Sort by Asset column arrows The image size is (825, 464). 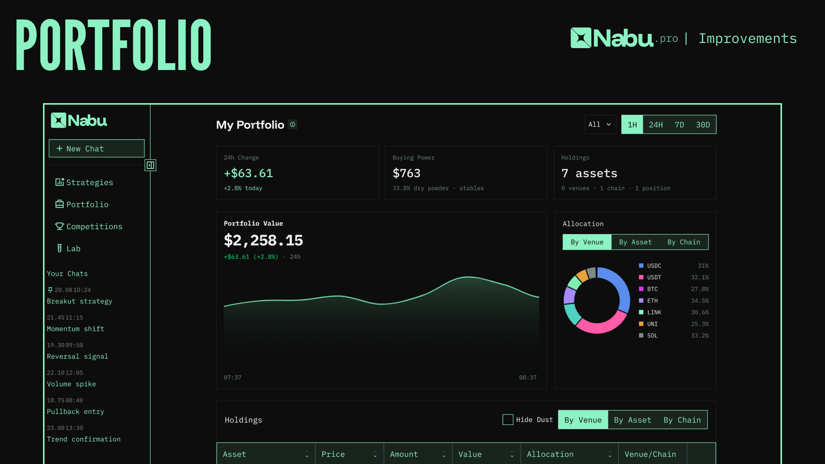(x=307, y=455)
